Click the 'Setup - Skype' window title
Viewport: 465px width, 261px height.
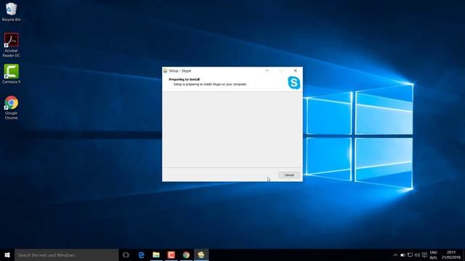(180, 71)
